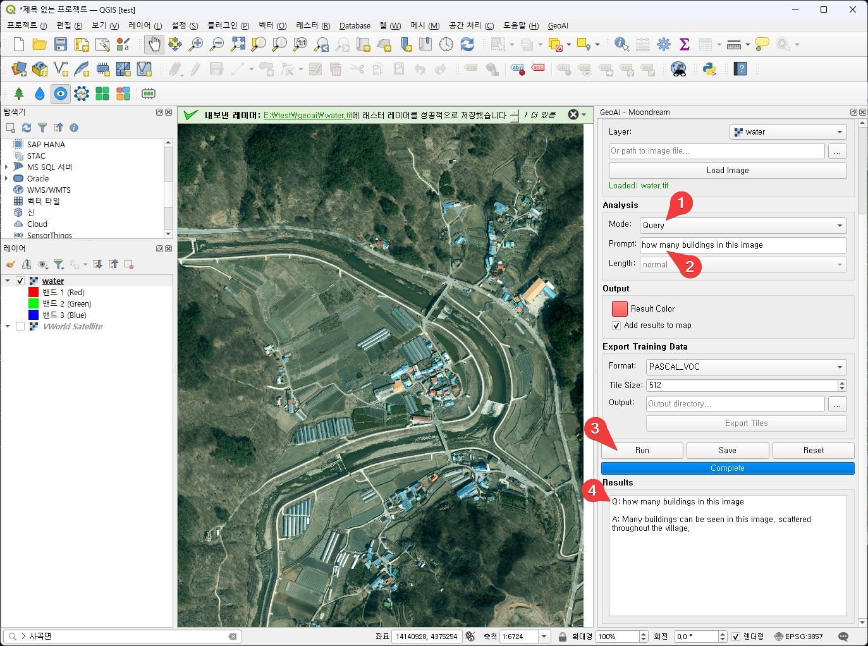Viewport: 868px width, 646px height.
Task: Open the Format dropdown showing PASCAL_VOC
Action: point(746,367)
